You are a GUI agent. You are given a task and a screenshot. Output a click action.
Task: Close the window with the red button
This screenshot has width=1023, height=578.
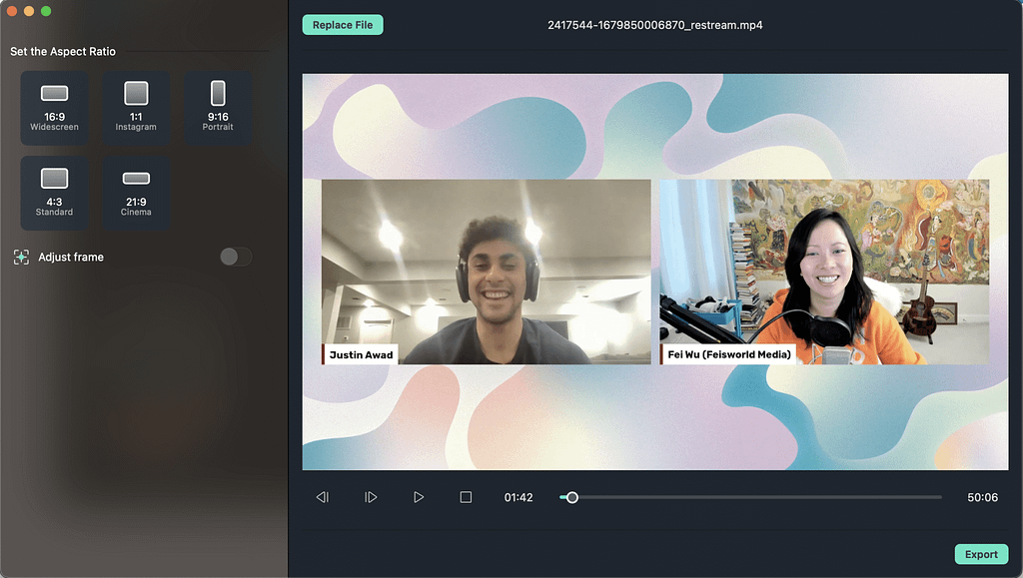[12, 10]
